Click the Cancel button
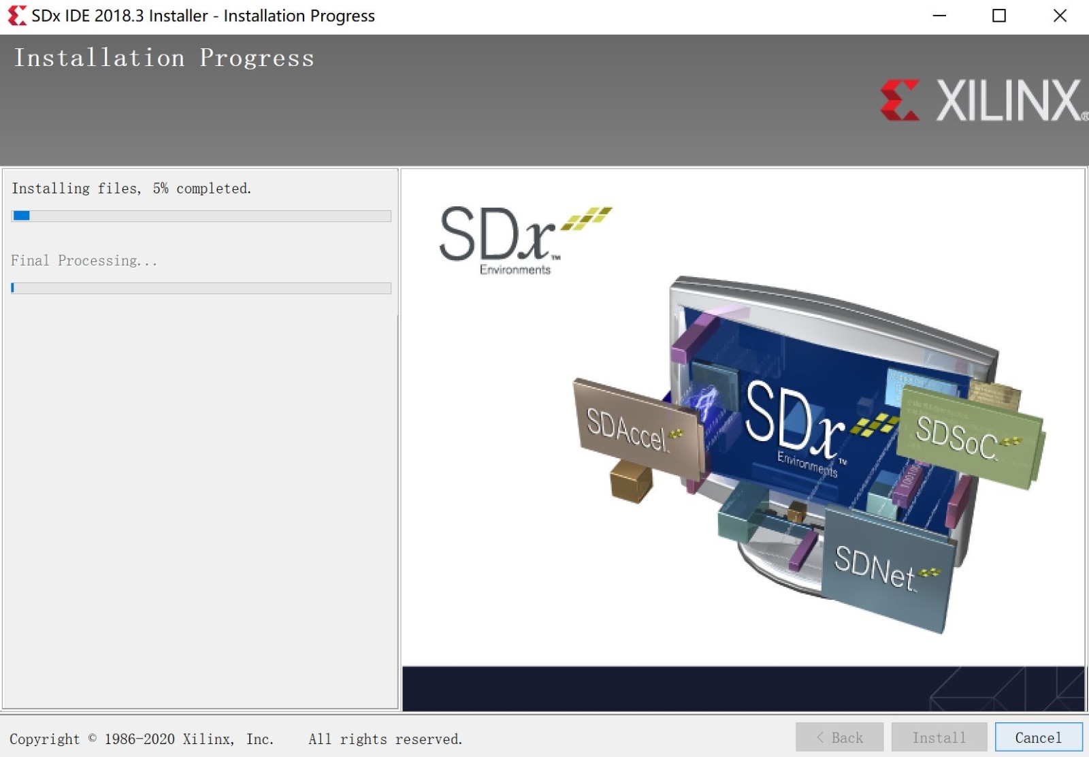 (x=1038, y=737)
